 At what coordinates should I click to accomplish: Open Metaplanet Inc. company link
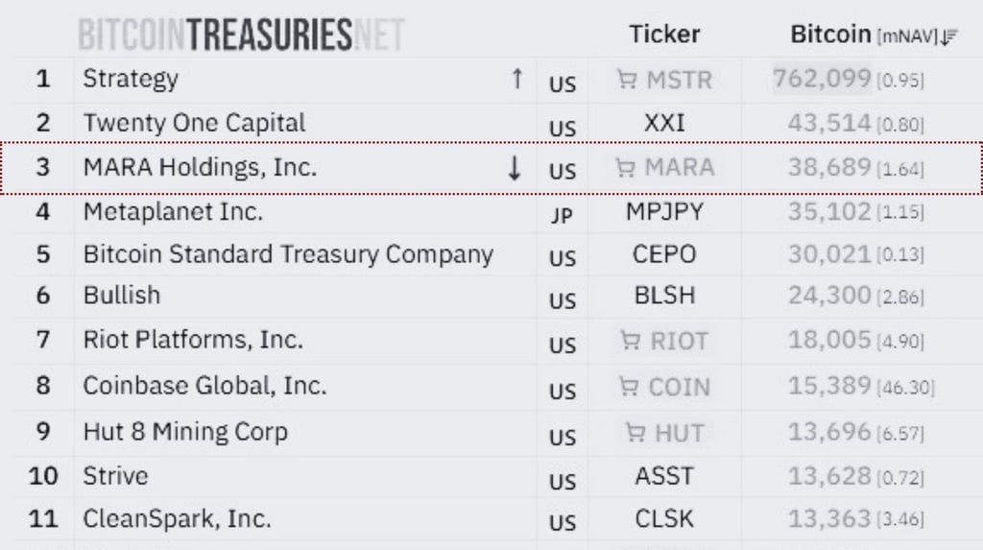tap(173, 211)
